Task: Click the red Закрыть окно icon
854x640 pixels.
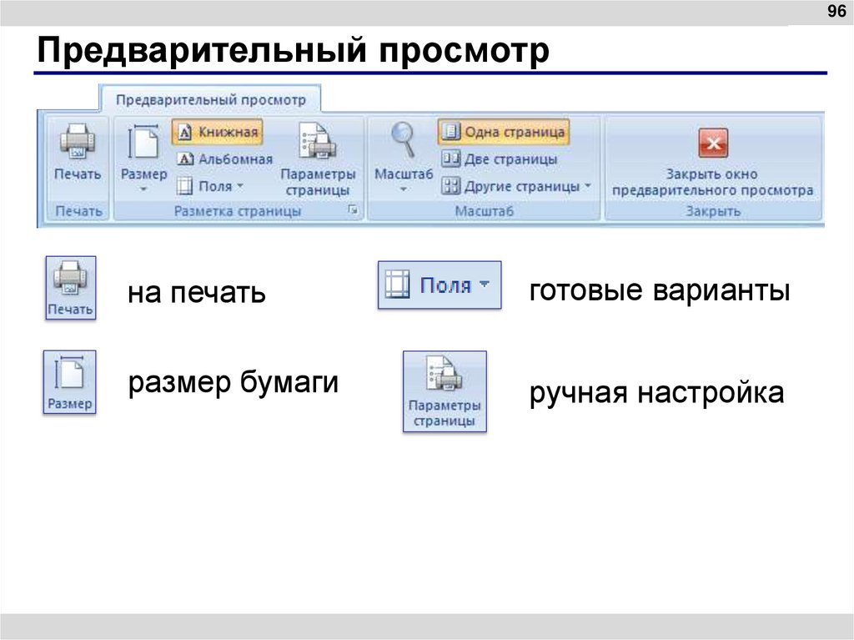Action: [x=713, y=144]
